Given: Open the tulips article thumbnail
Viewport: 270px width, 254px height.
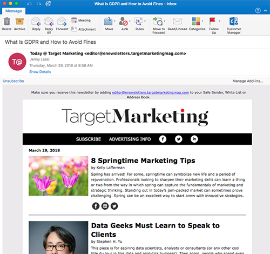Looking at the screenshot, I should (x=58, y=176).
